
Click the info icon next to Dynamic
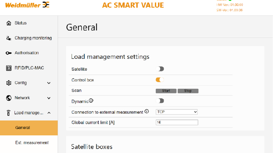pos(91,100)
